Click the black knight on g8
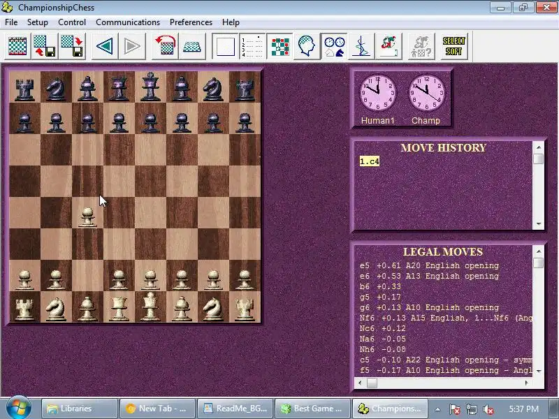This screenshot has width=559, height=419. click(213, 88)
